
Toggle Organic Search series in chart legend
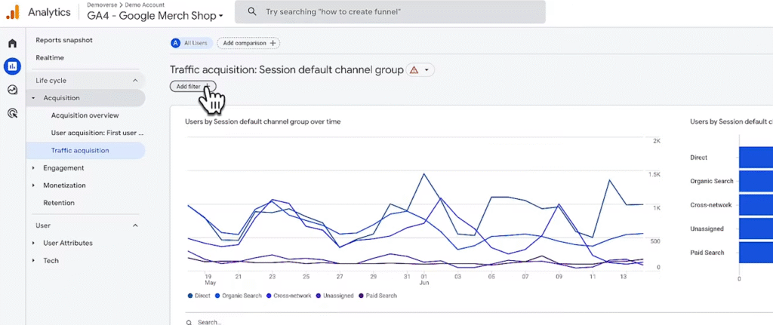(x=238, y=296)
